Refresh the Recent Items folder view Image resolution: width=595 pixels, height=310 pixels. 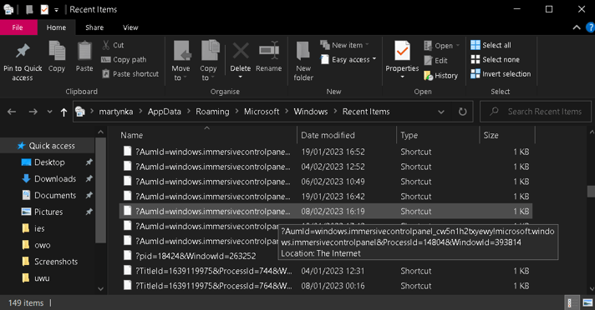coord(463,112)
